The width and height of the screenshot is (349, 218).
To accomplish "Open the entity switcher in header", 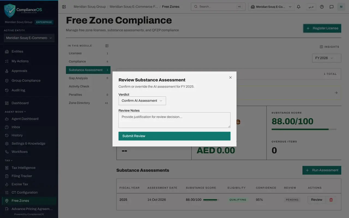I will click(271, 7).
